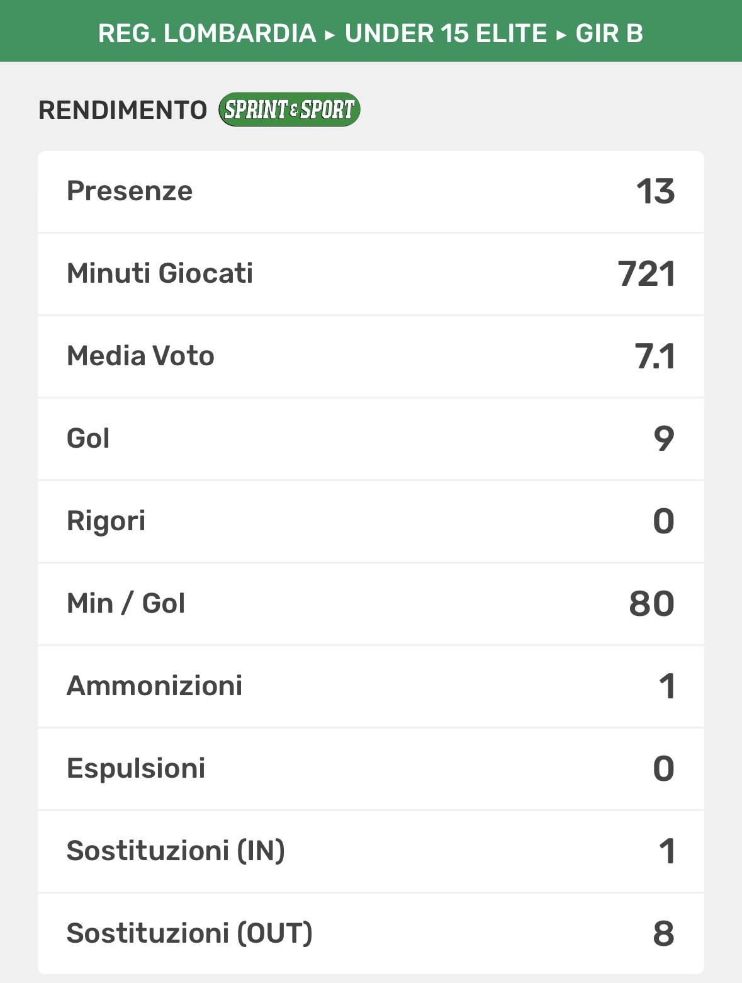This screenshot has width=742, height=983.
Task: Click the first breadcrumb arrow after REG. LOMBARDIA
Action: click(330, 35)
